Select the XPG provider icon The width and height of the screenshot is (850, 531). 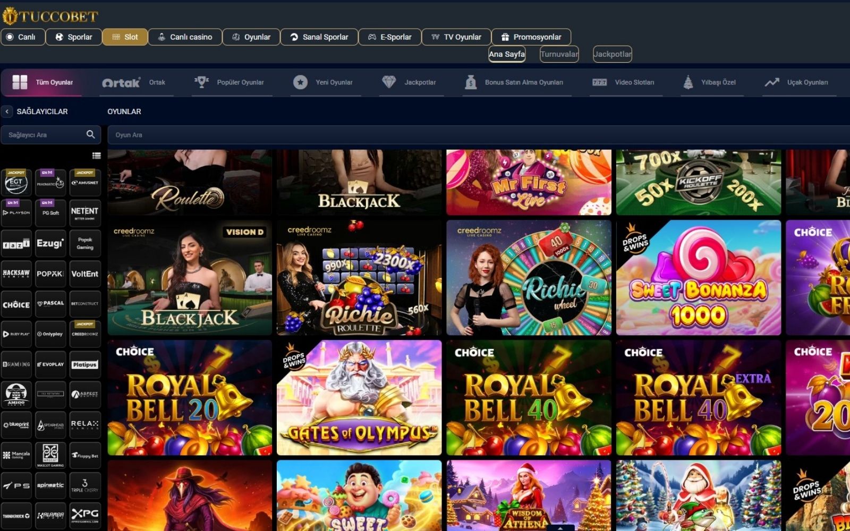pos(85,514)
